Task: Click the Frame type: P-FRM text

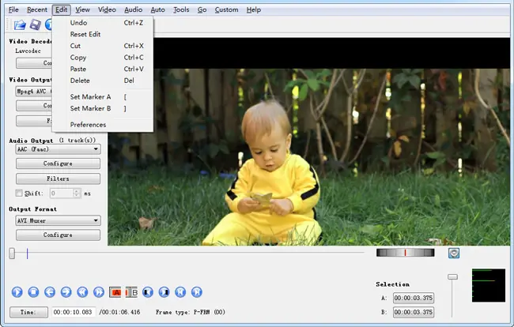Action: (190, 312)
